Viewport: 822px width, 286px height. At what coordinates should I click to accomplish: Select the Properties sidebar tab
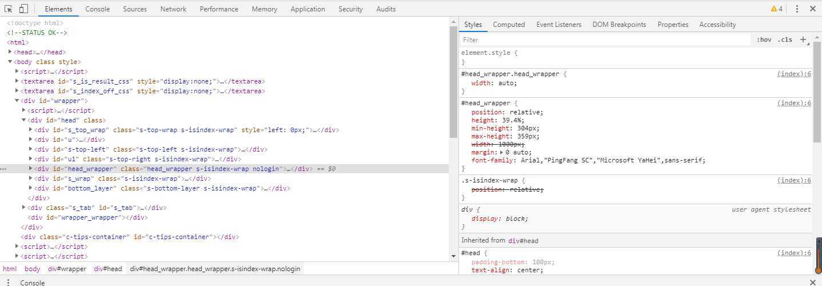(673, 25)
